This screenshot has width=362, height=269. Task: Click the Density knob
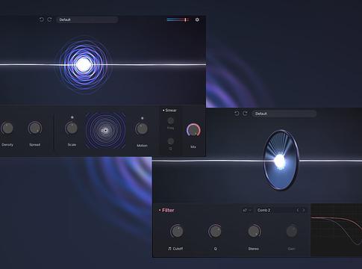7,129
